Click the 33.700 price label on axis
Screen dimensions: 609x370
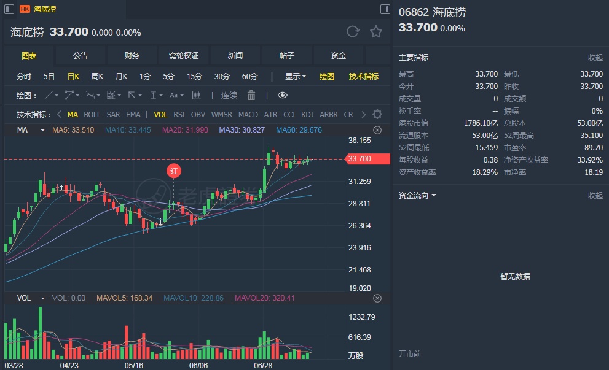tap(367, 159)
